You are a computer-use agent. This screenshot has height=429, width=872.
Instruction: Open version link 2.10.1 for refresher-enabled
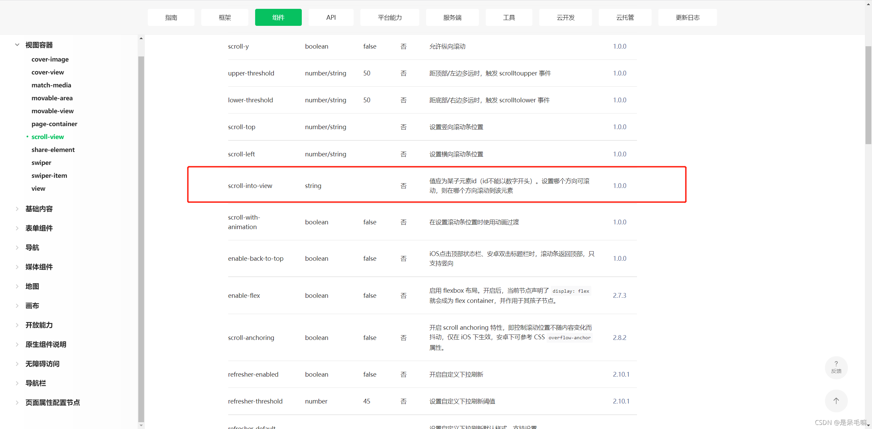(621, 374)
